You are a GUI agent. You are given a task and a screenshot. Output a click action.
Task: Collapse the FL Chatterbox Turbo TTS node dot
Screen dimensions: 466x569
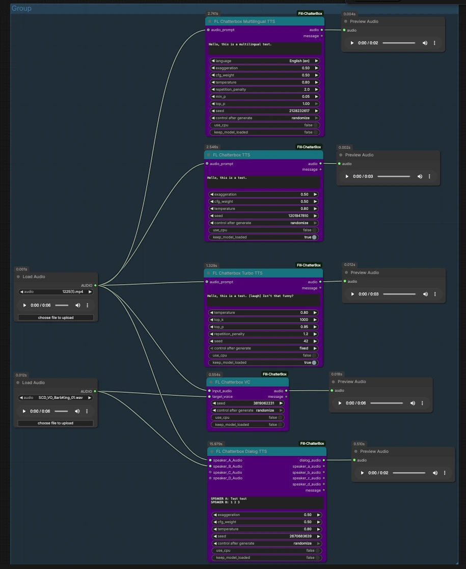[x=208, y=273]
